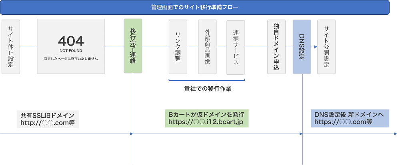Screen dimensions: 400x165
Task: Click the 指定したページは存在いたしません text
Action: click(x=71, y=59)
